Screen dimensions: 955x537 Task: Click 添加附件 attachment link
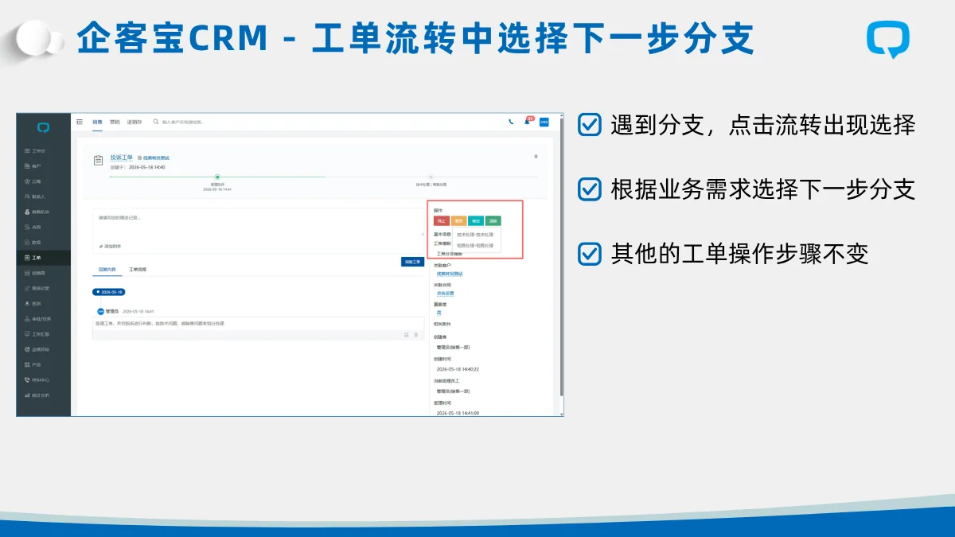click(x=110, y=246)
